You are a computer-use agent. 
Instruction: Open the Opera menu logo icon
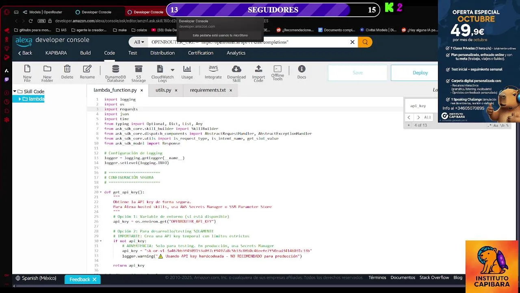6,12
